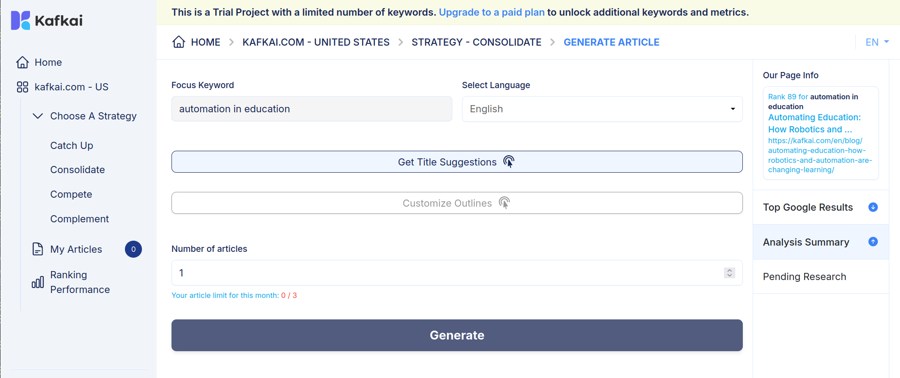Open the kafkai.com blog URL link
The width and height of the screenshot is (900, 378).
(820, 155)
